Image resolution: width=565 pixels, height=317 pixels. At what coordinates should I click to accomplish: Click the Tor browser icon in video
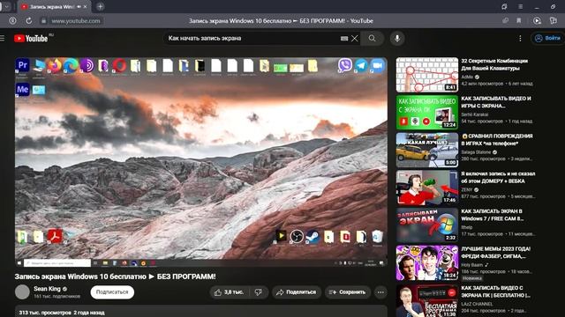point(87,66)
